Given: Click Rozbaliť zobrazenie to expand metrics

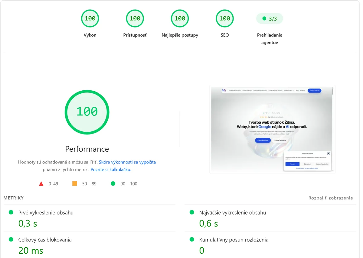Looking at the screenshot, I should click(331, 198).
